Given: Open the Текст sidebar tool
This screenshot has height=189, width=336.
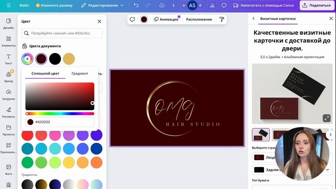Looking at the screenshot, I should [x=8, y=59].
